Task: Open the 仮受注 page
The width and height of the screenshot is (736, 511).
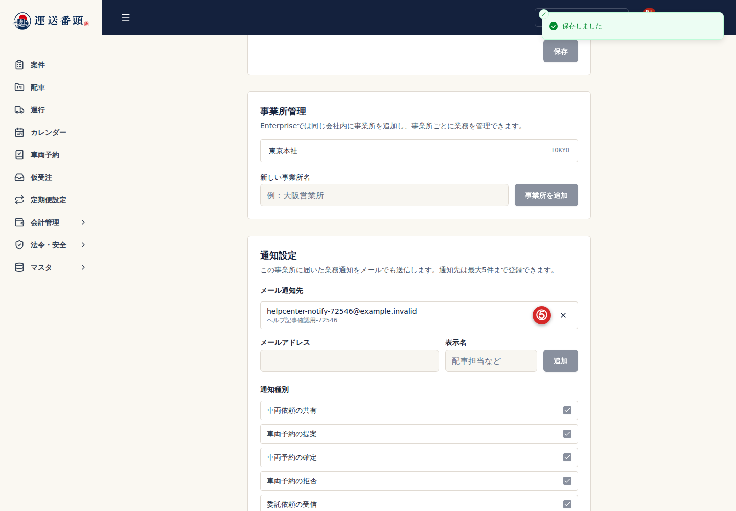Action: click(x=51, y=177)
